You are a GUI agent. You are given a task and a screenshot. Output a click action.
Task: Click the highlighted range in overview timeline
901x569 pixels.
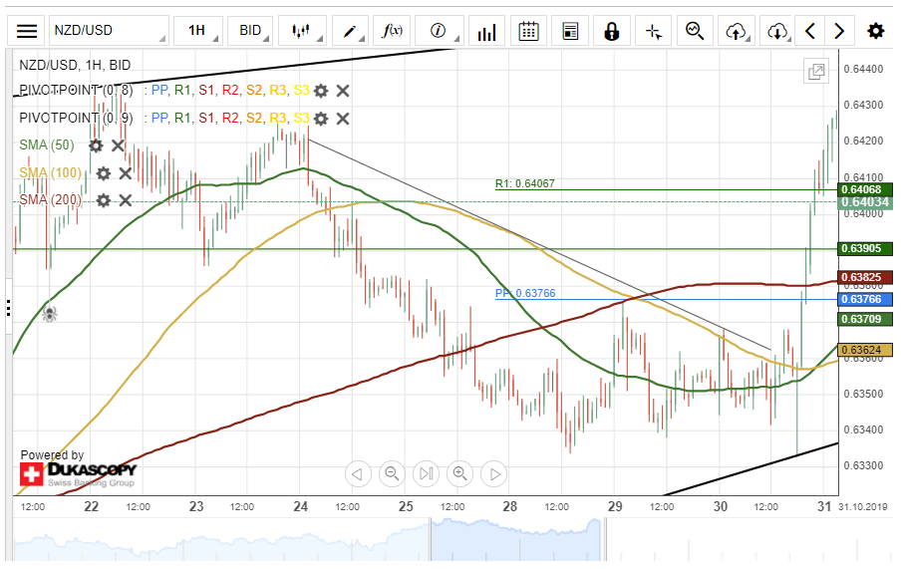[x=516, y=539]
